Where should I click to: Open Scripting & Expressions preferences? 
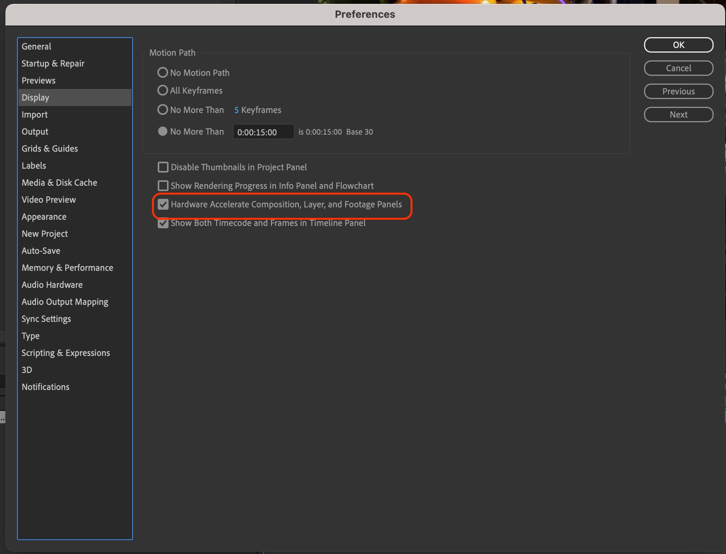click(x=65, y=352)
